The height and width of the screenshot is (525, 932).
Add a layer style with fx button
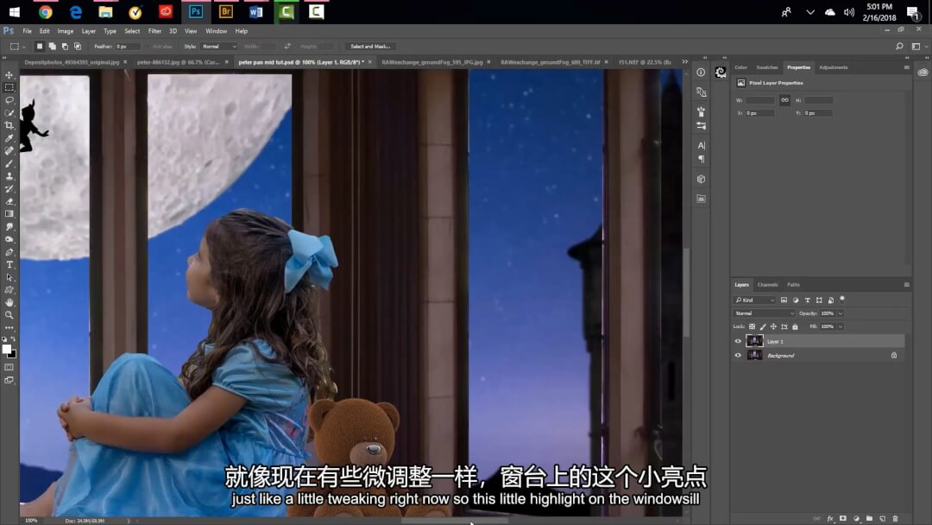830,518
